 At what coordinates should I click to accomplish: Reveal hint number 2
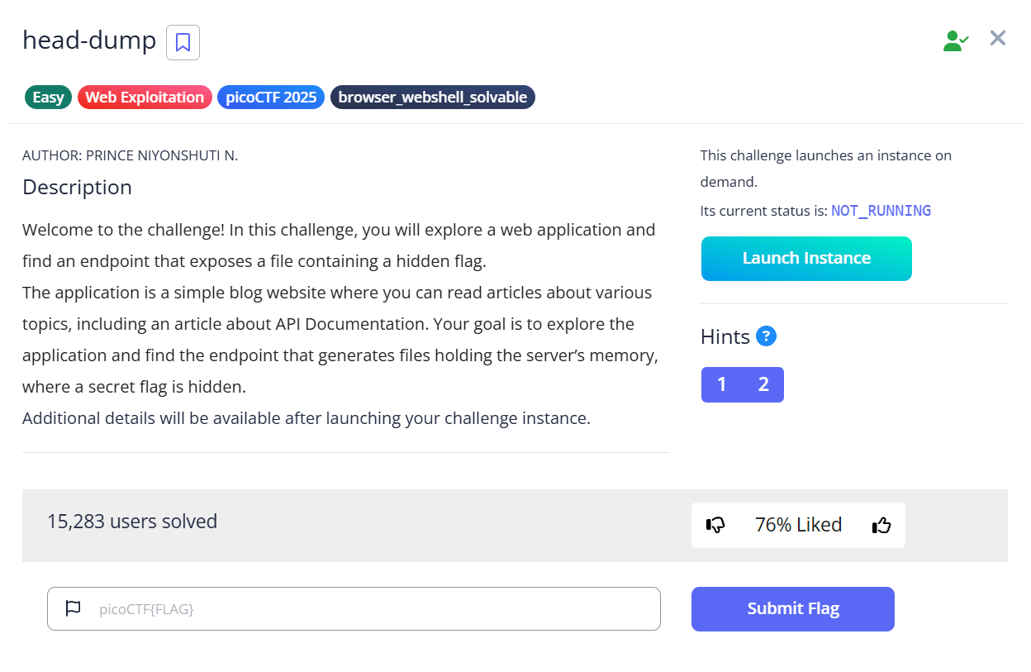click(x=763, y=384)
